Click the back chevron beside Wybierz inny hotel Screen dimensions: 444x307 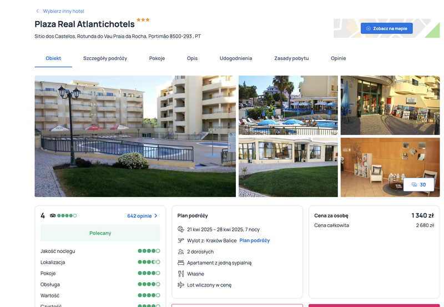(37, 11)
